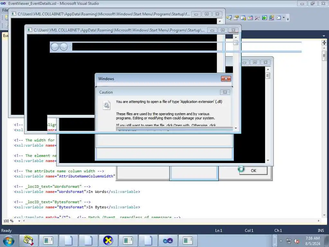Image resolution: width=329 pixels, height=247 pixels.
Task: Click the WordsFormat variable line in code
Action: (77, 192)
